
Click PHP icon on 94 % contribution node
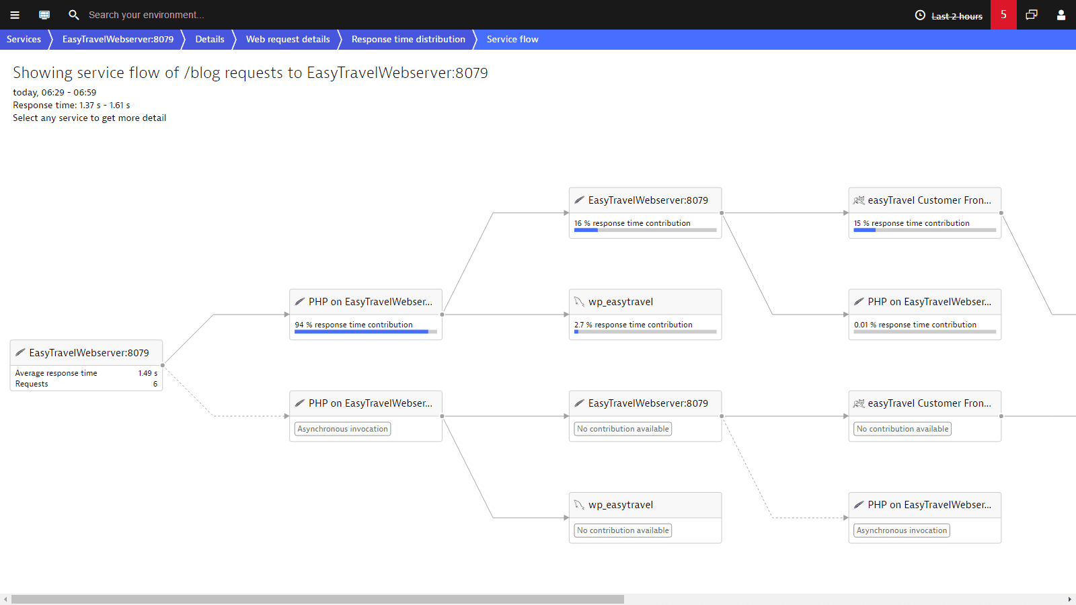point(300,302)
